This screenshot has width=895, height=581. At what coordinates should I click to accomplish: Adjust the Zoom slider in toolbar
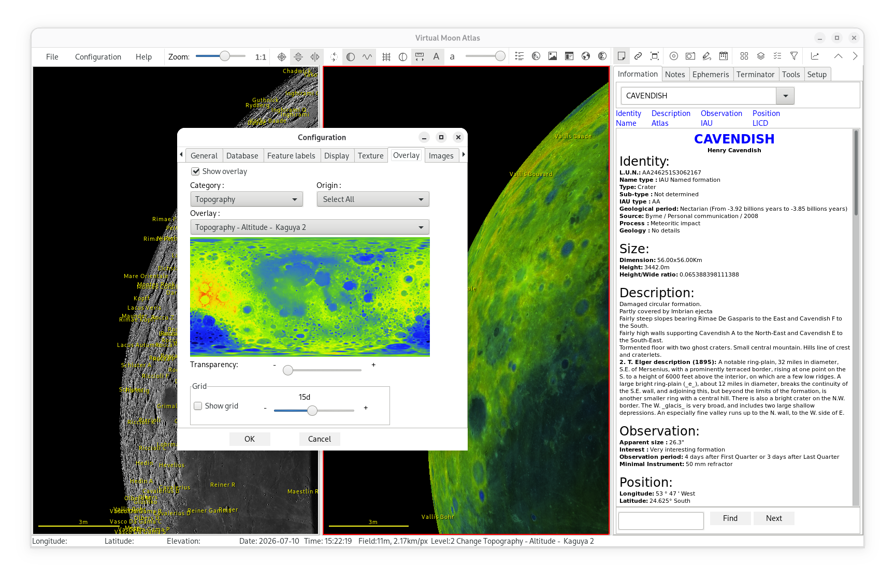(220, 56)
